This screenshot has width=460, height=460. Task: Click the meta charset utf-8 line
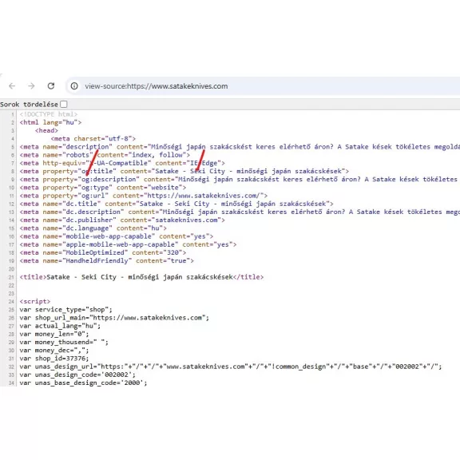pos(93,138)
